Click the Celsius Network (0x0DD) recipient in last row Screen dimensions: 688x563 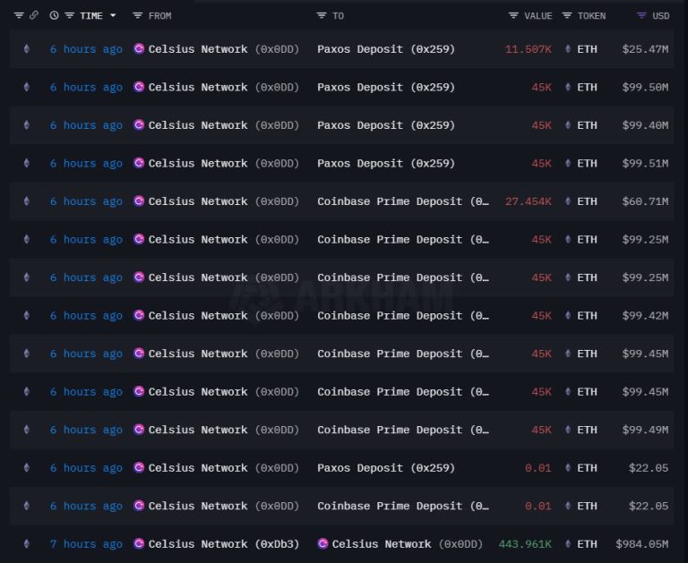[407, 544]
